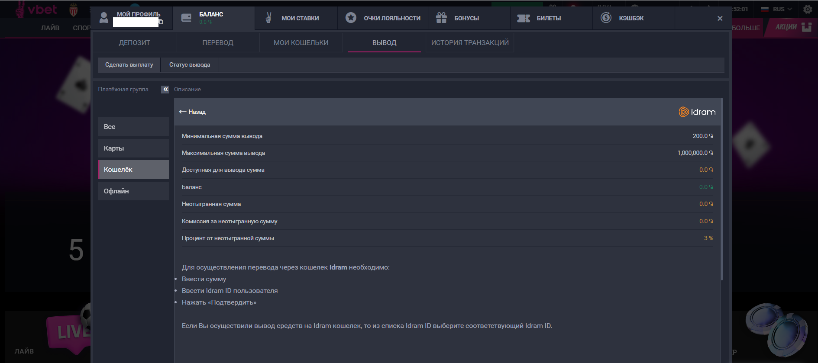Open the ОЧКИ ЛОЯЛЬНОСТИ tab
This screenshot has width=818, height=363.
(383, 18)
